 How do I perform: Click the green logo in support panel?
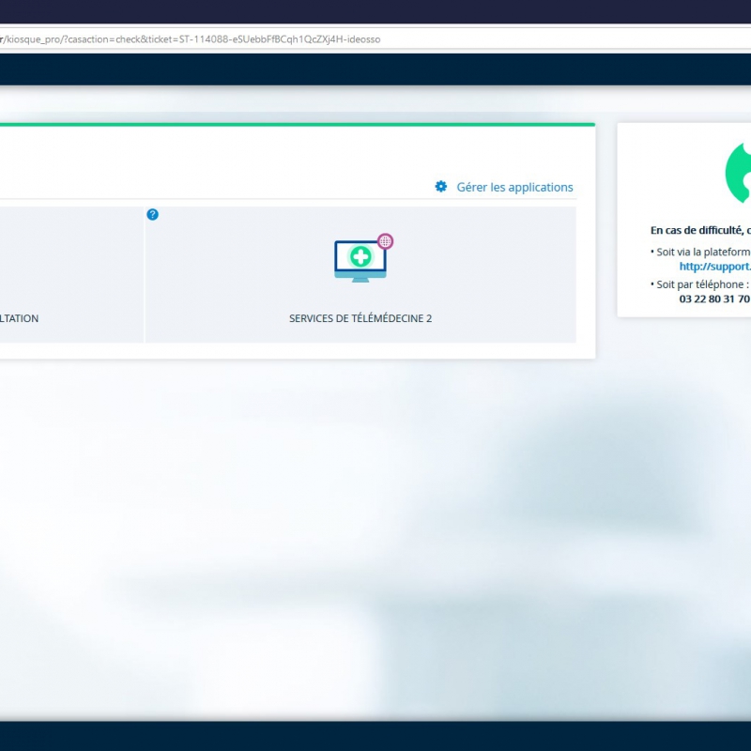[x=738, y=172]
